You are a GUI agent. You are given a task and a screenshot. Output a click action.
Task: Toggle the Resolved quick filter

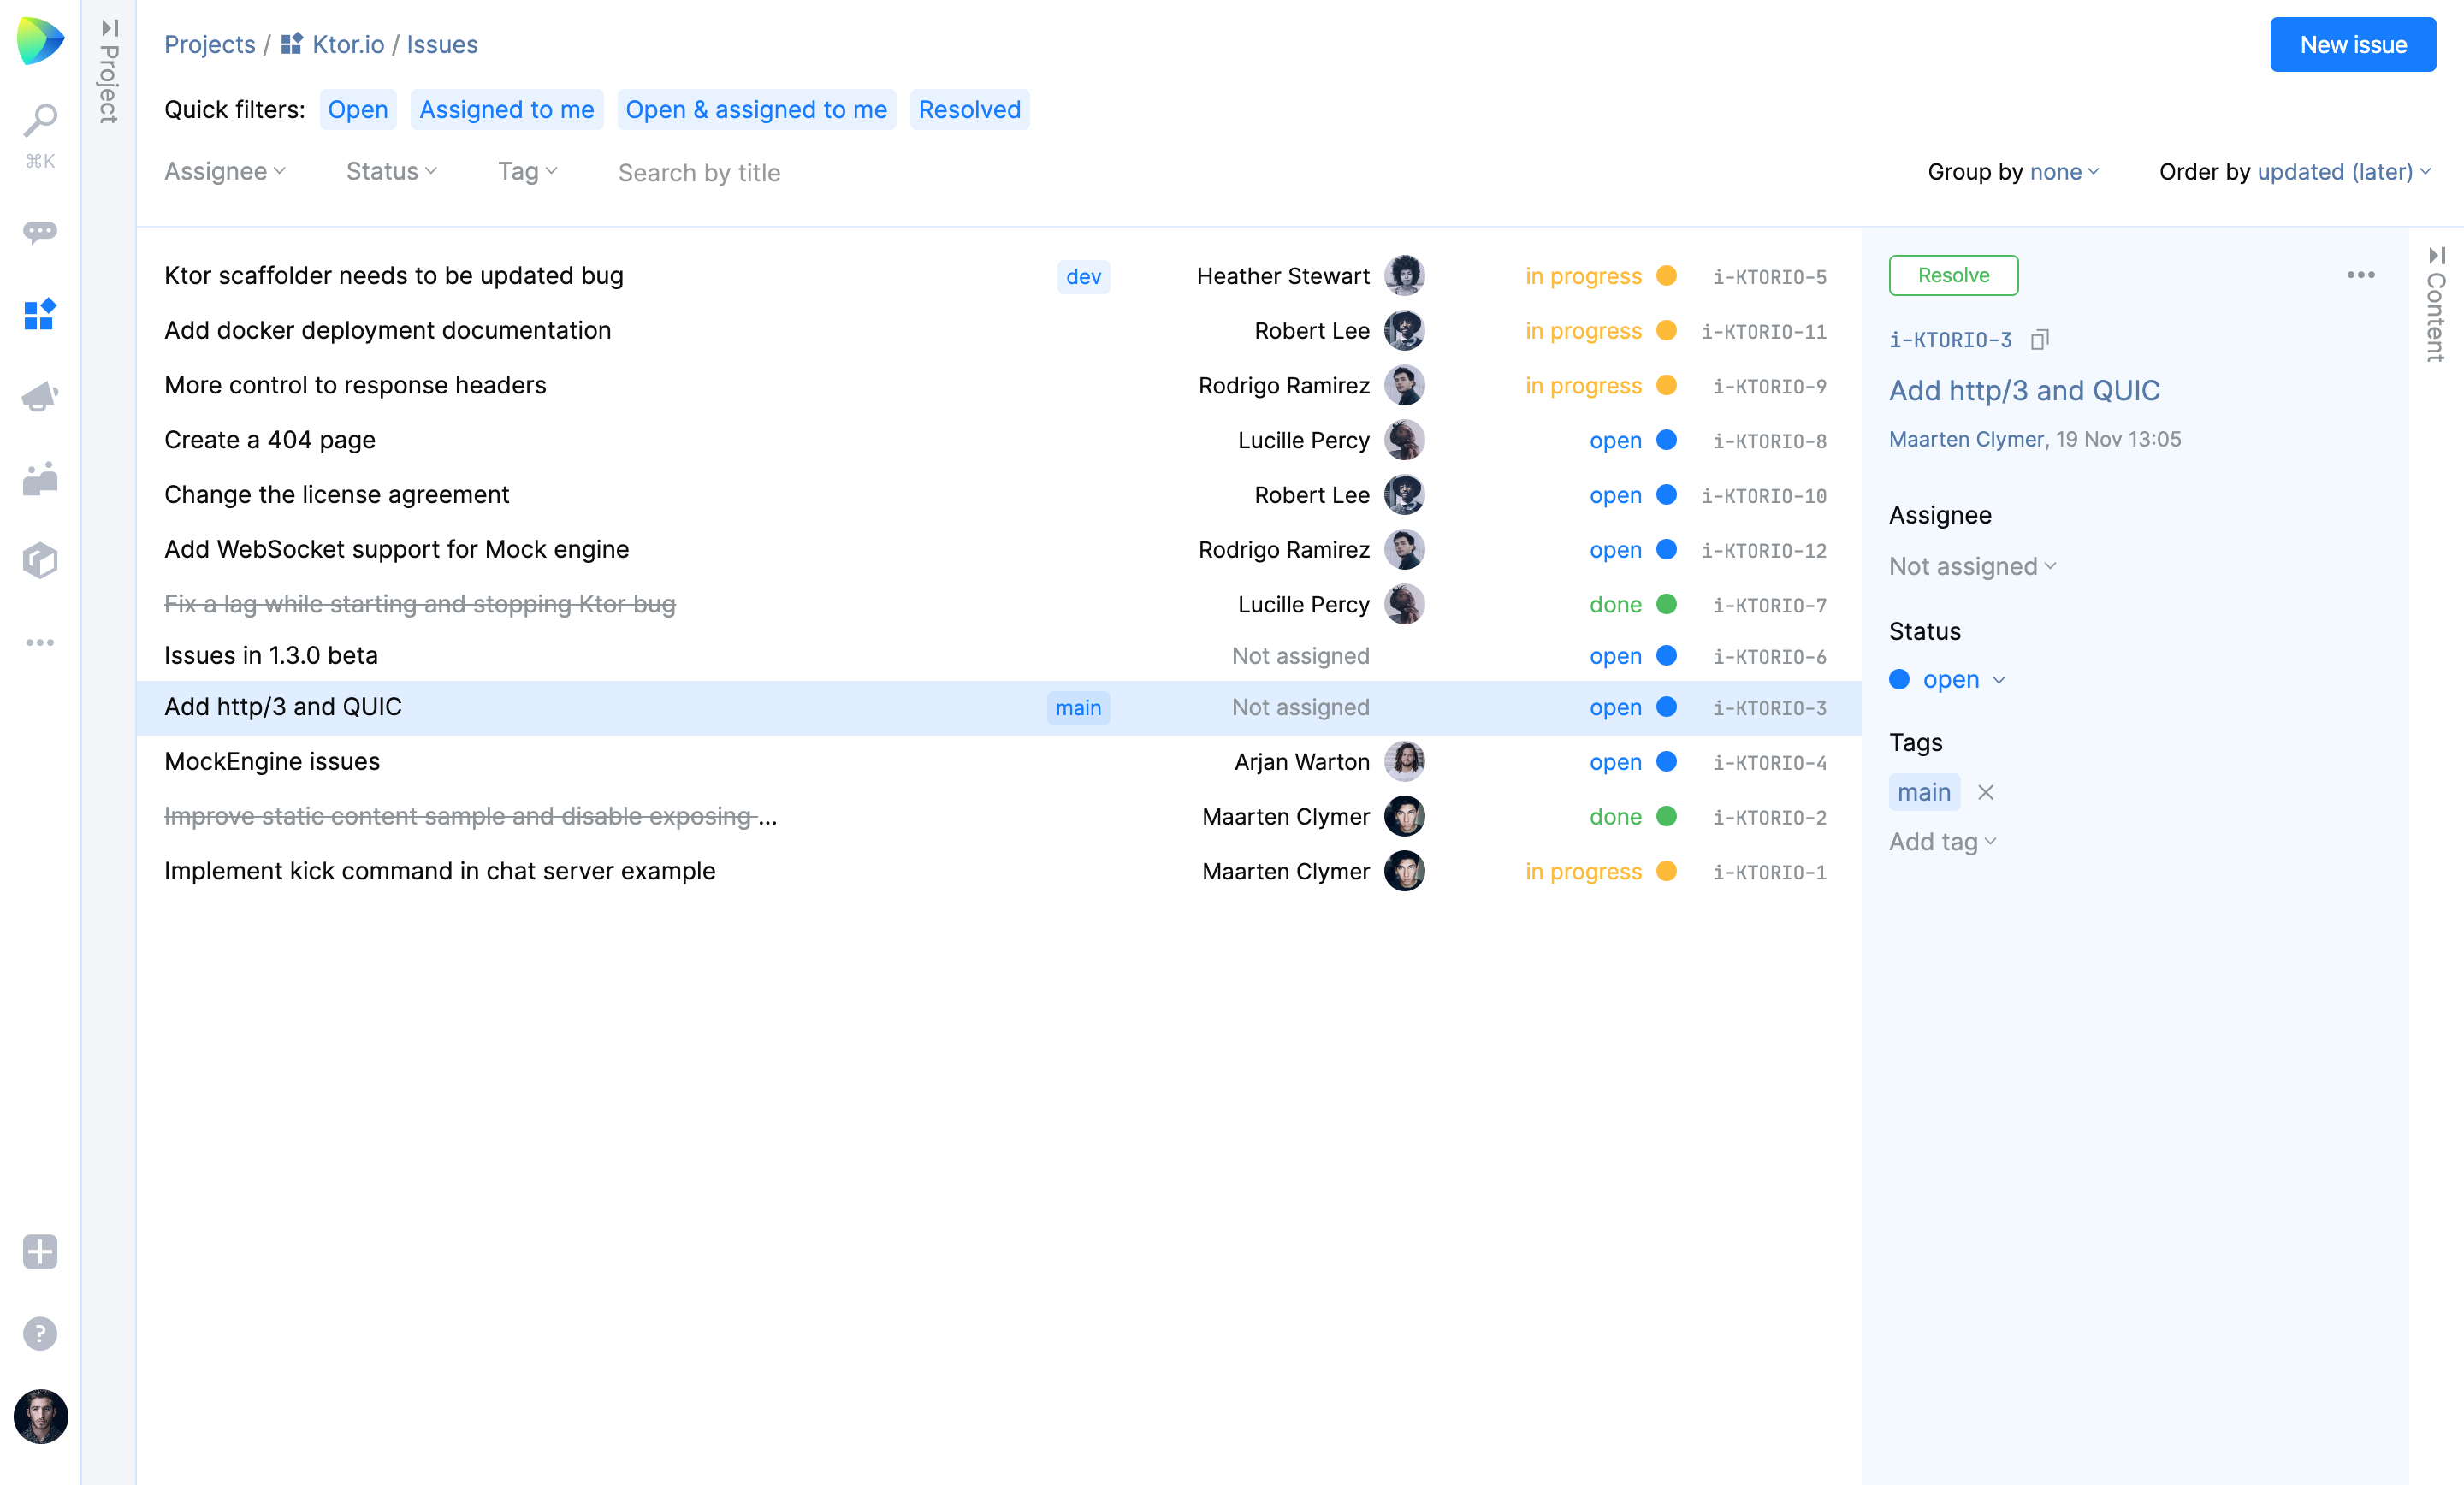(x=969, y=109)
